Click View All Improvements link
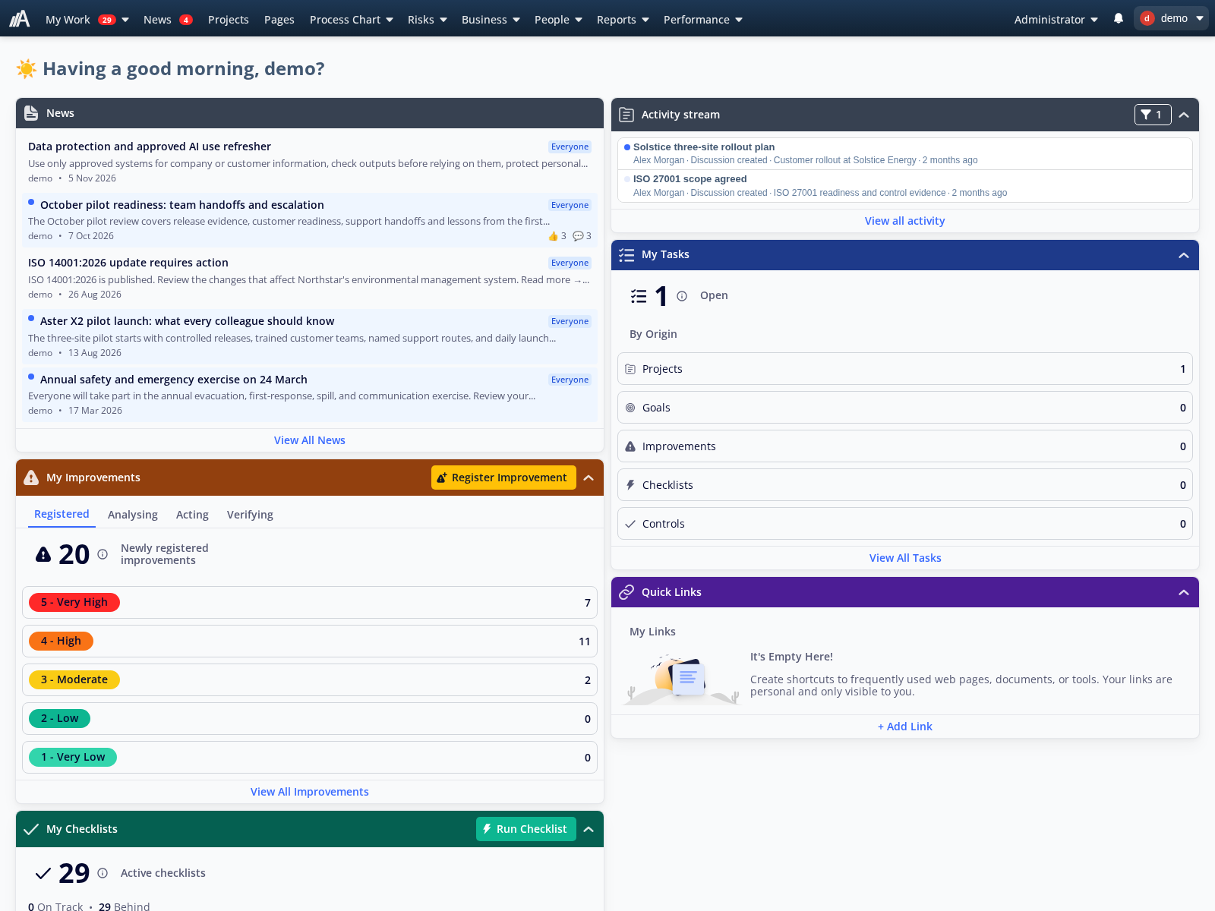This screenshot has width=1215, height=911. [x=310, y=792]
